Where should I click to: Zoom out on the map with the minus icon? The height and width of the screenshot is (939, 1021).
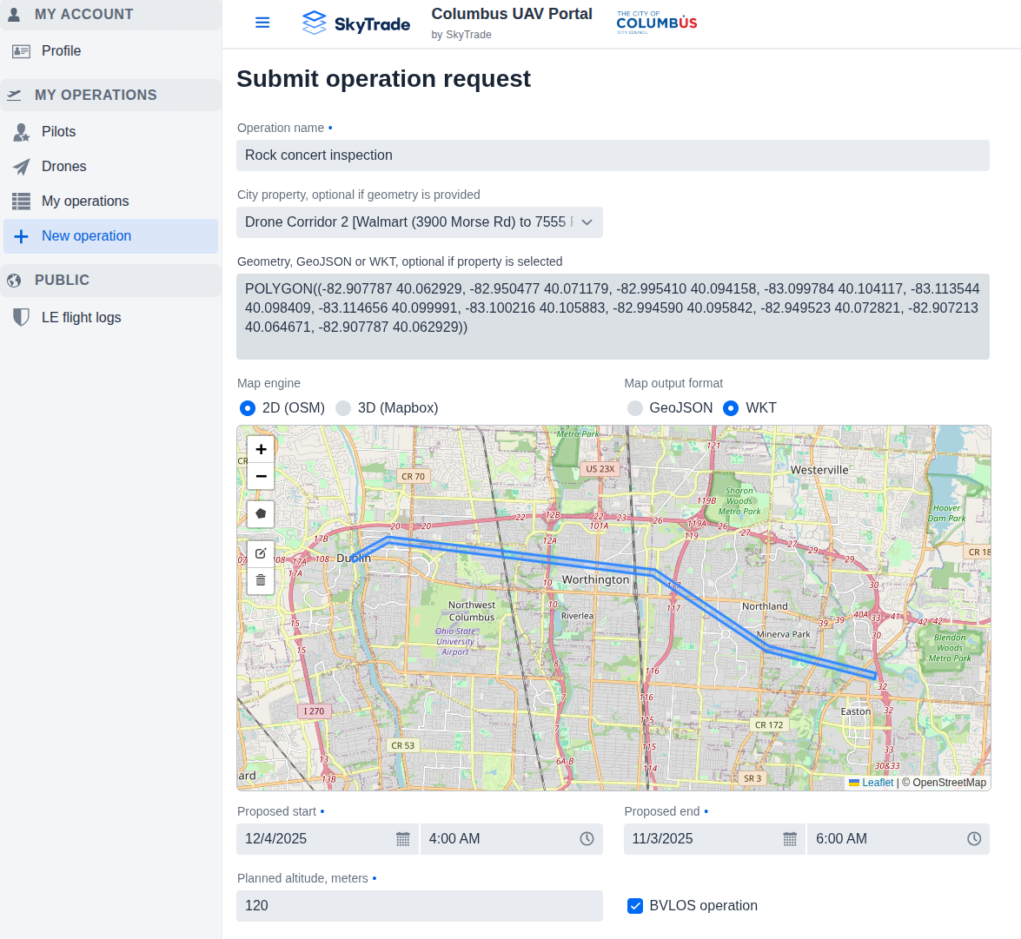point(261,476)
